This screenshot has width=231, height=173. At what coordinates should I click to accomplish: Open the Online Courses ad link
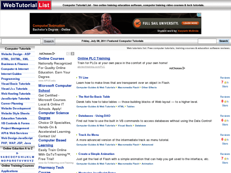coord(51,59)
